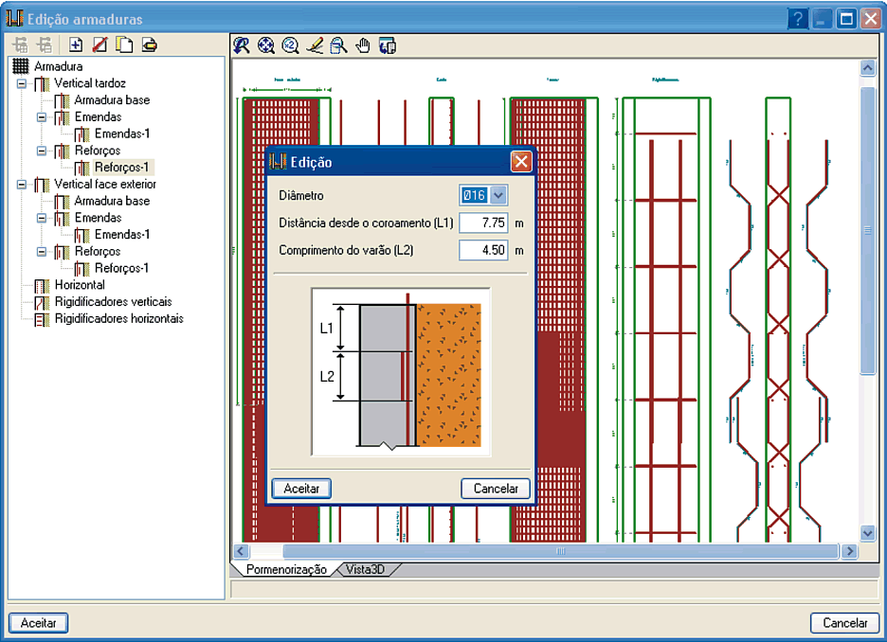Select the pan hand tool

(x=363, y=45)
